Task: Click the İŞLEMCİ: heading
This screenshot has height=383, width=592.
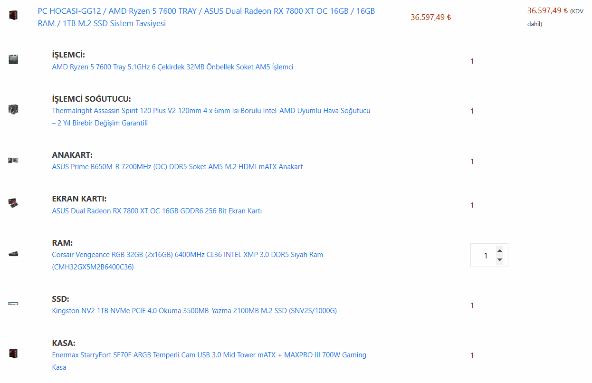Action: 68,55
